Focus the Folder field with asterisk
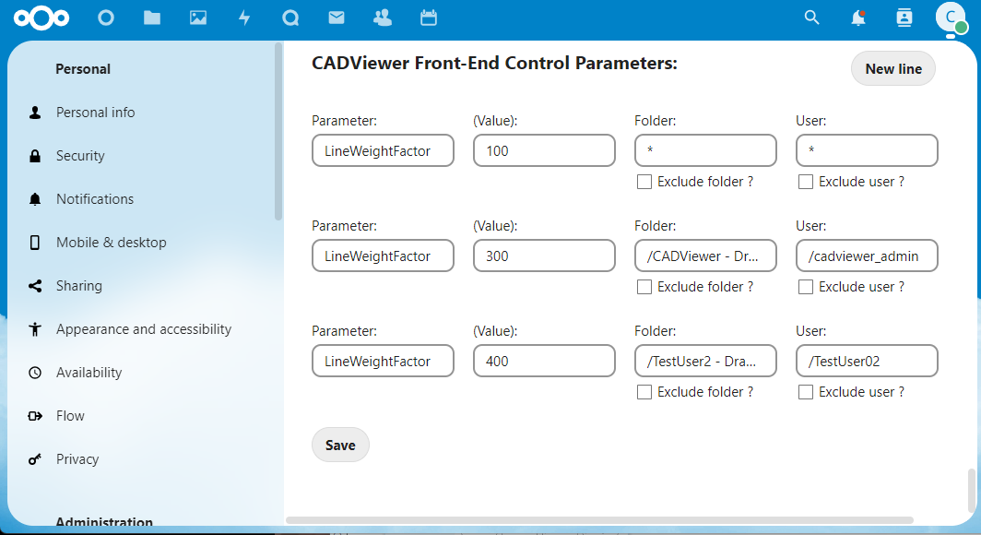This screenshot has height=535, width=981. pos(705,150)
